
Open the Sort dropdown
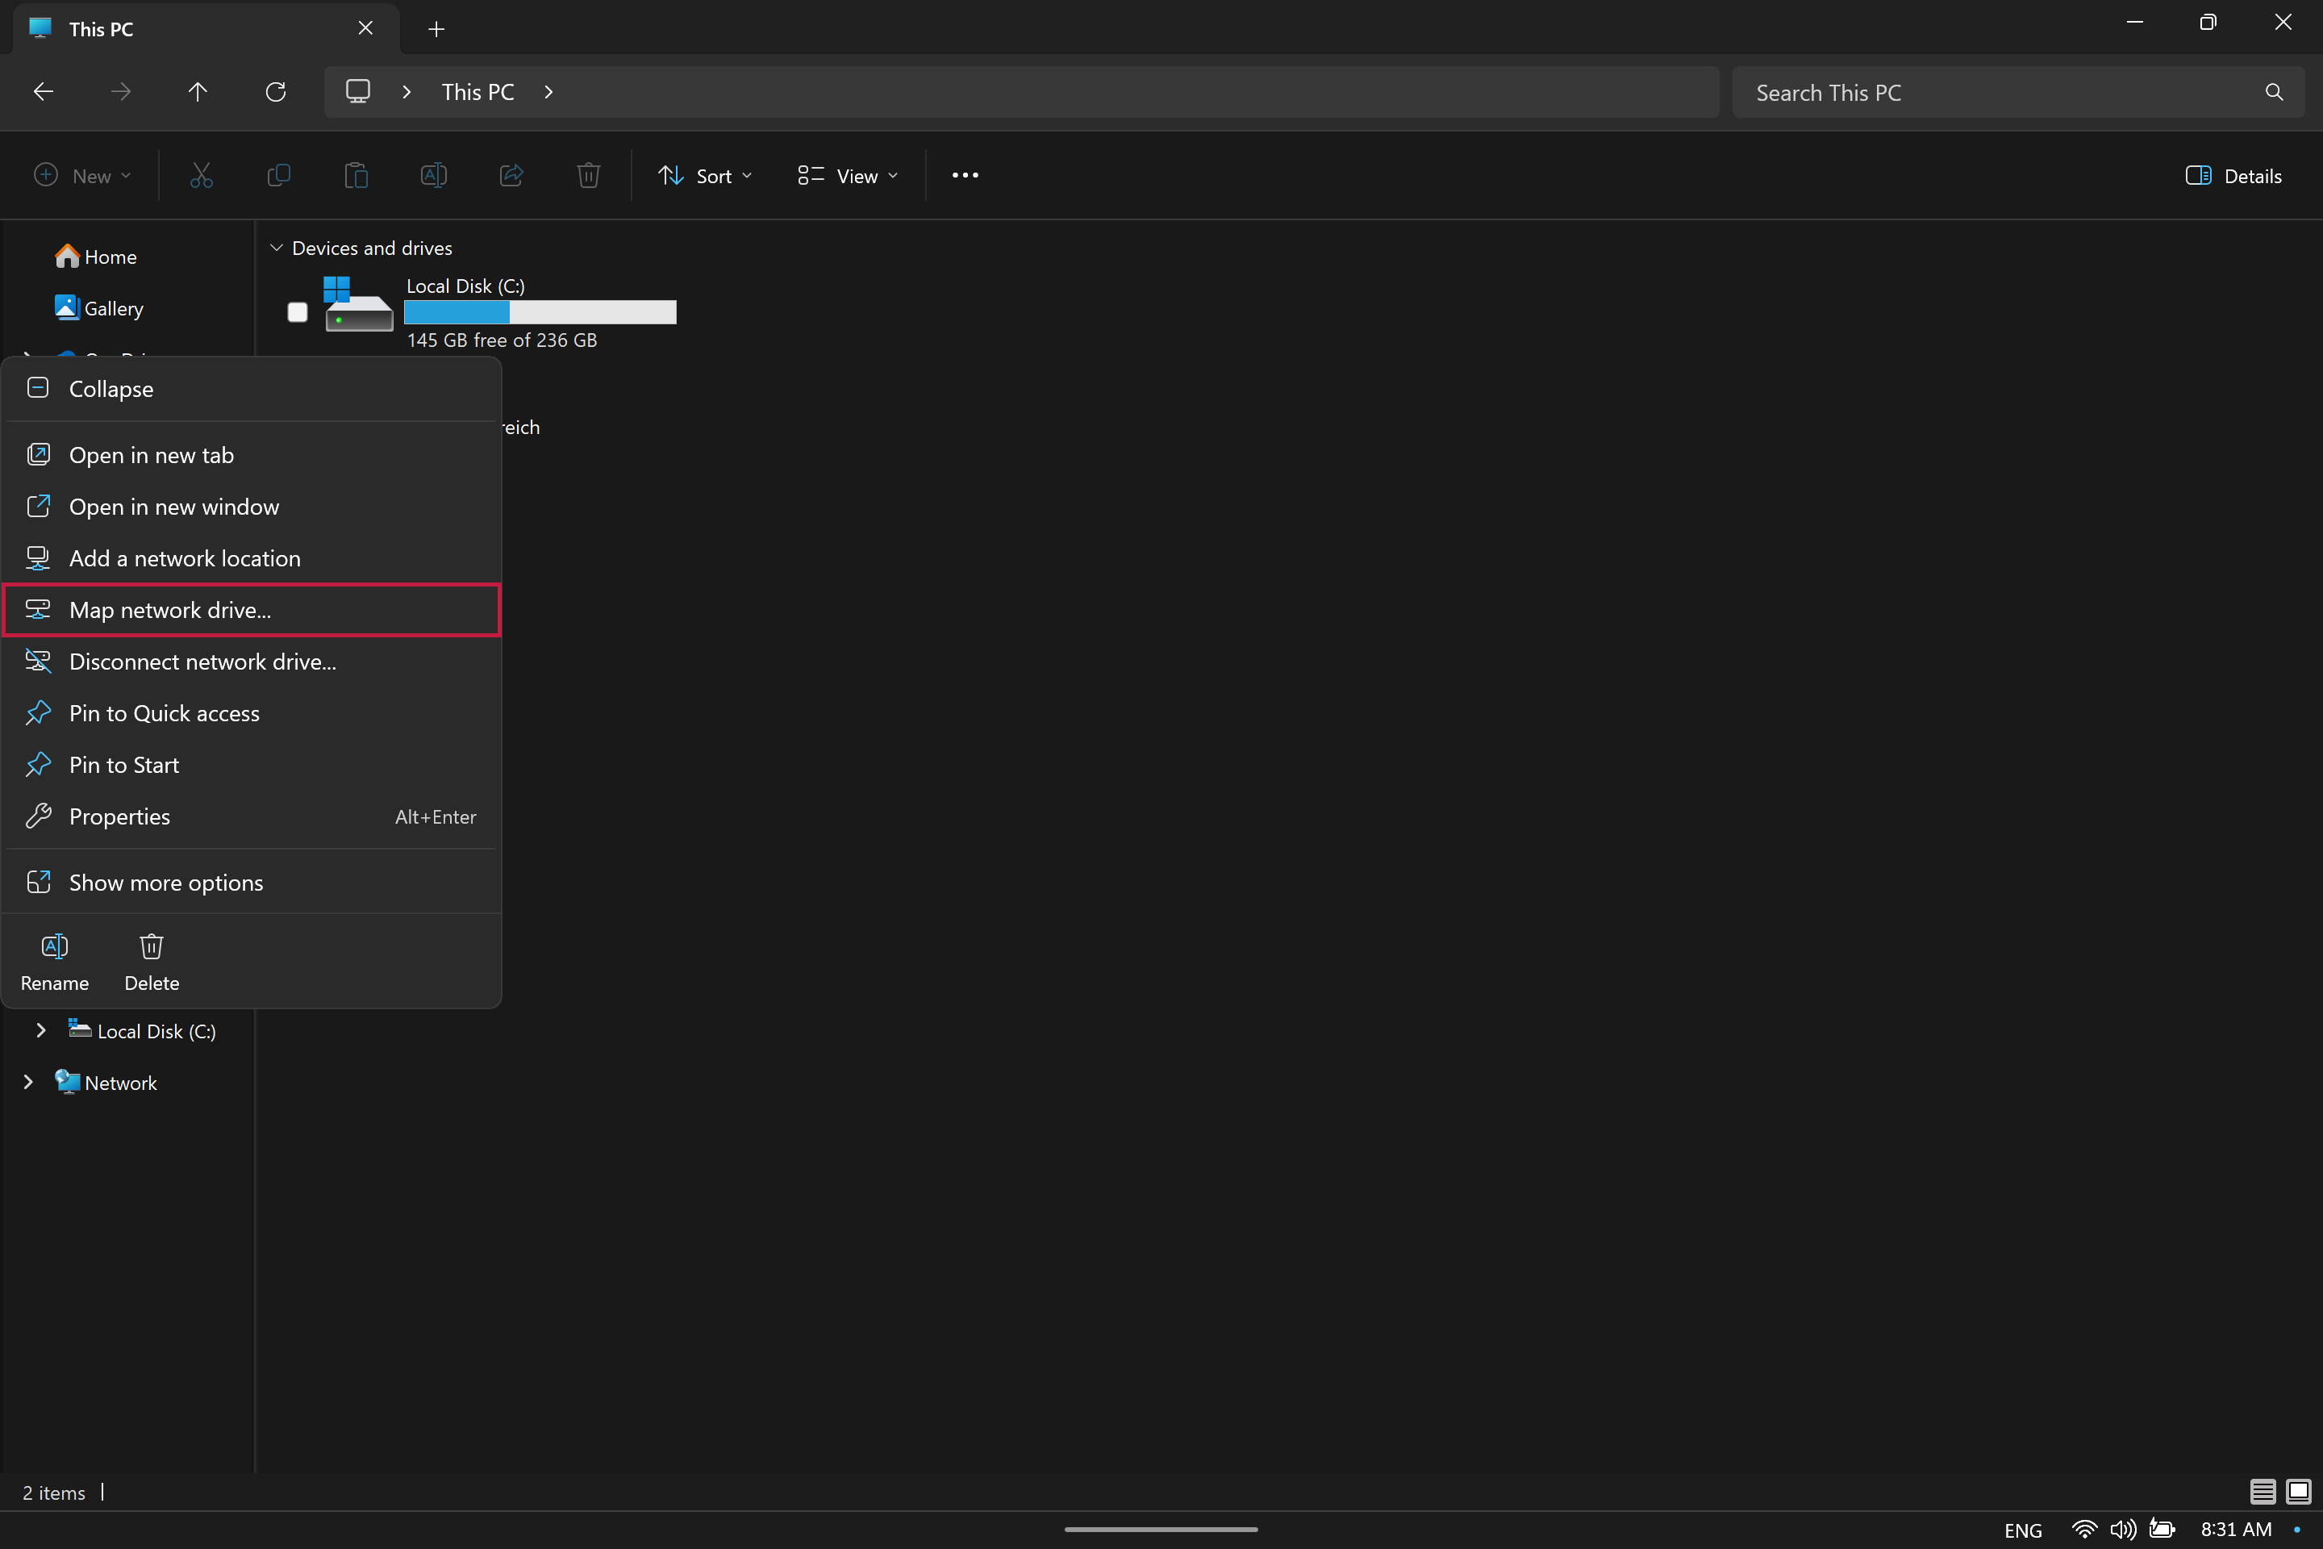tap(705, 176)
